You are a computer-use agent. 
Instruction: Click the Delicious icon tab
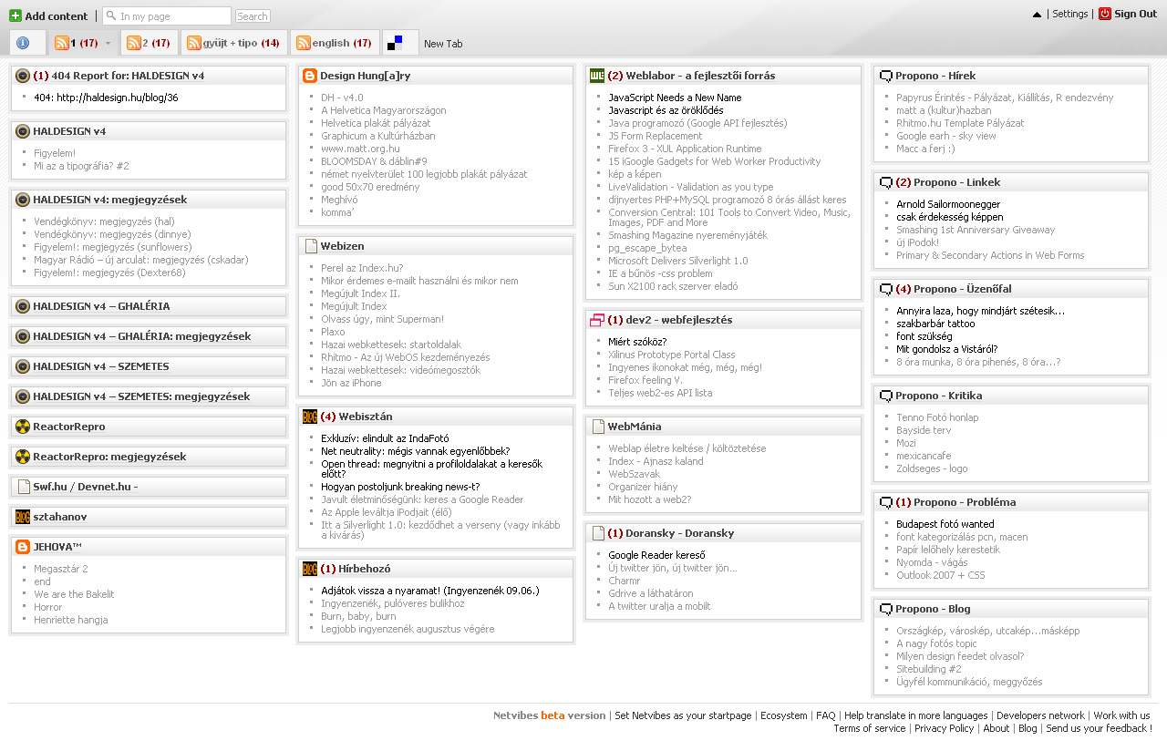394,43
